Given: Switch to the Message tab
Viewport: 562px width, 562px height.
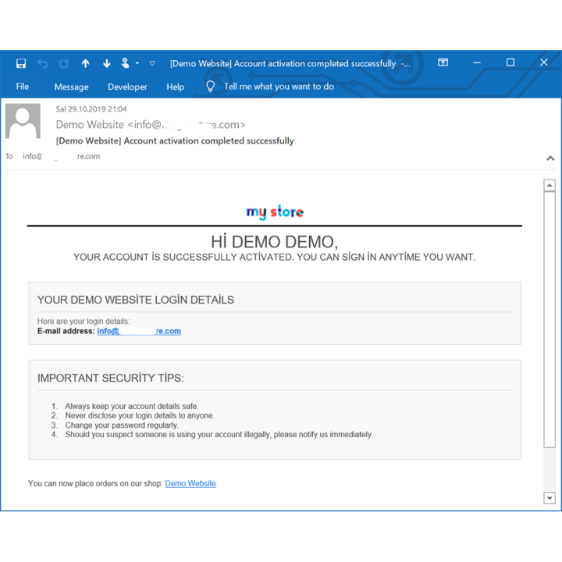Looking at the screenshot, I should tap(71, 87).
